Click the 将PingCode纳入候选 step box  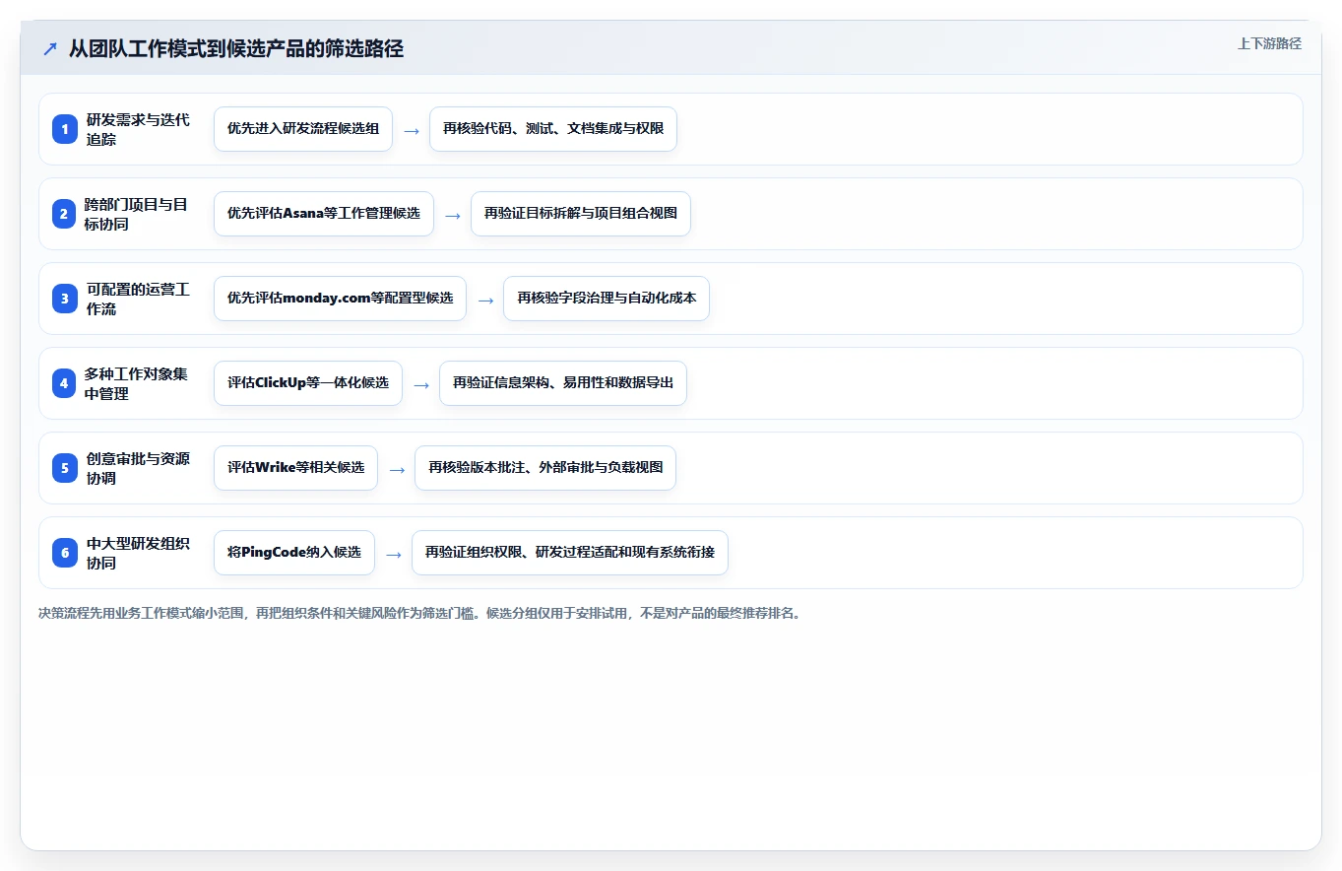[x=294, y=553]
